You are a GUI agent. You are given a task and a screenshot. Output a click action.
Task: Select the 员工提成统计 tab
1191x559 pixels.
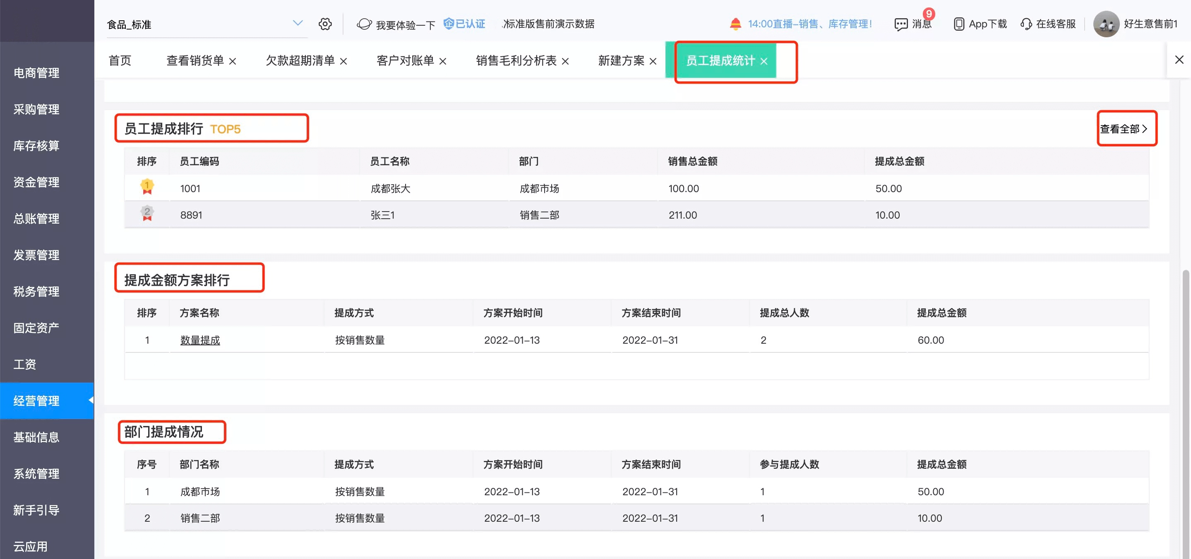(720, 60)
